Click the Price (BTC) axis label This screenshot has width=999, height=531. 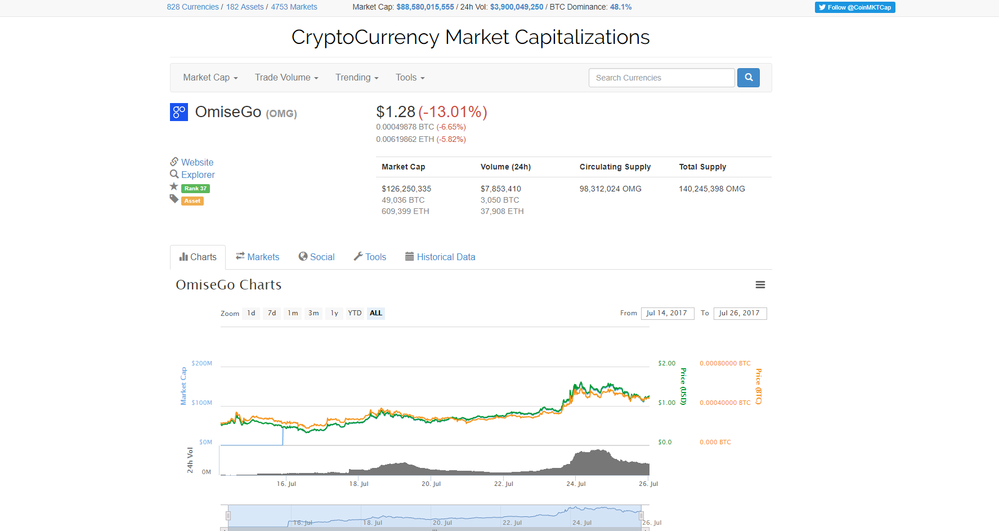759,386
